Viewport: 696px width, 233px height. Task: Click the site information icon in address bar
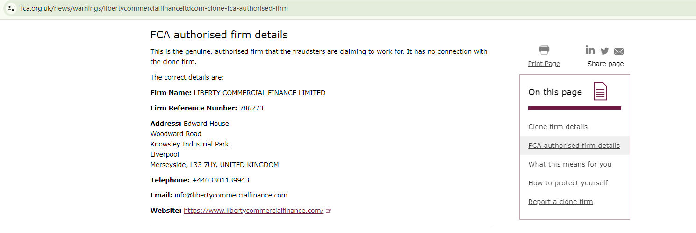(11, 8)
